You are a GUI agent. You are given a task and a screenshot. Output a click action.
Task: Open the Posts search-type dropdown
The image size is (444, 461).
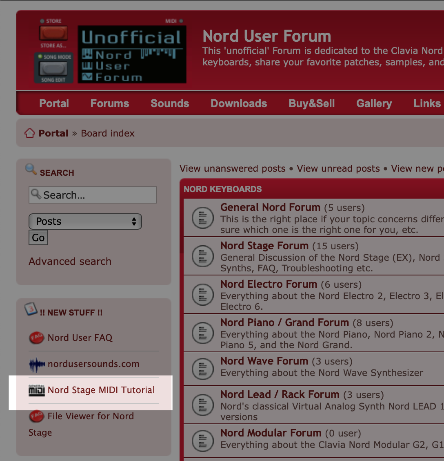pyautogui.click(x=85, y=222)
